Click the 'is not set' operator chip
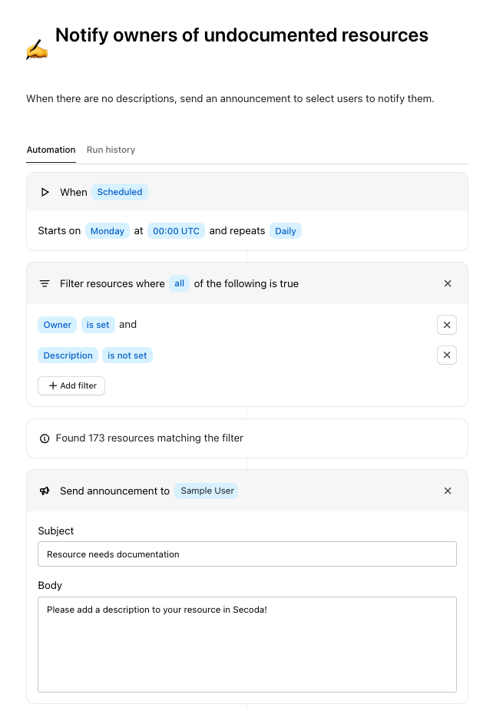This screenshot has height=711, width=483. pyautogui.click(x=127, y=355)
